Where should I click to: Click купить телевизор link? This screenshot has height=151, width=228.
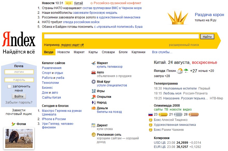tap(110, 67)
